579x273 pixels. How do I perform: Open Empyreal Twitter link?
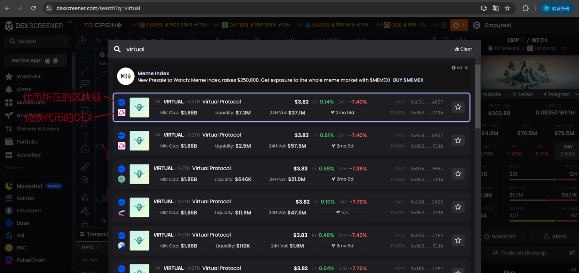(523, 94)
